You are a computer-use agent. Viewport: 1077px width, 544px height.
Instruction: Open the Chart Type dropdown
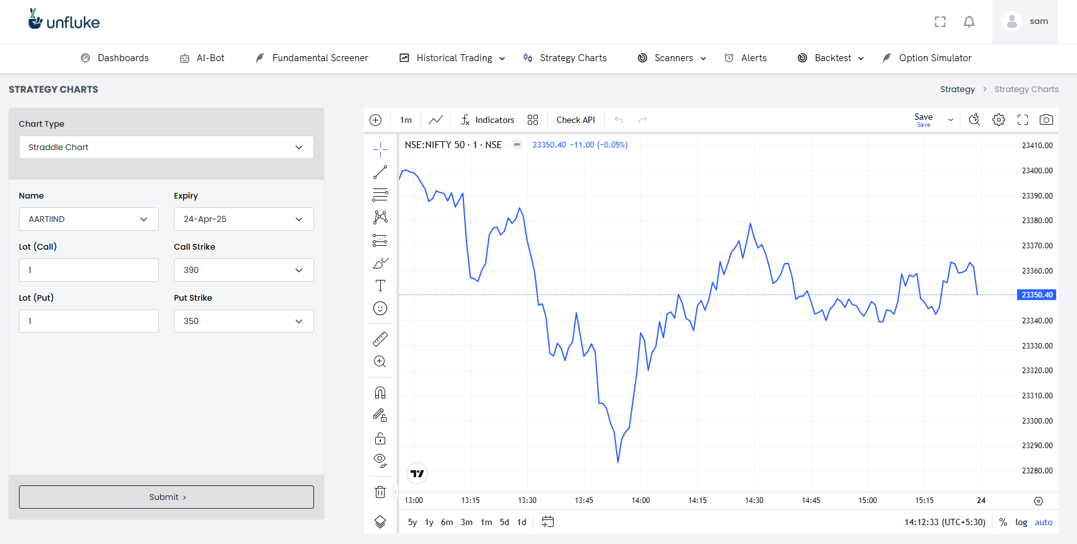tap(166, 147)
